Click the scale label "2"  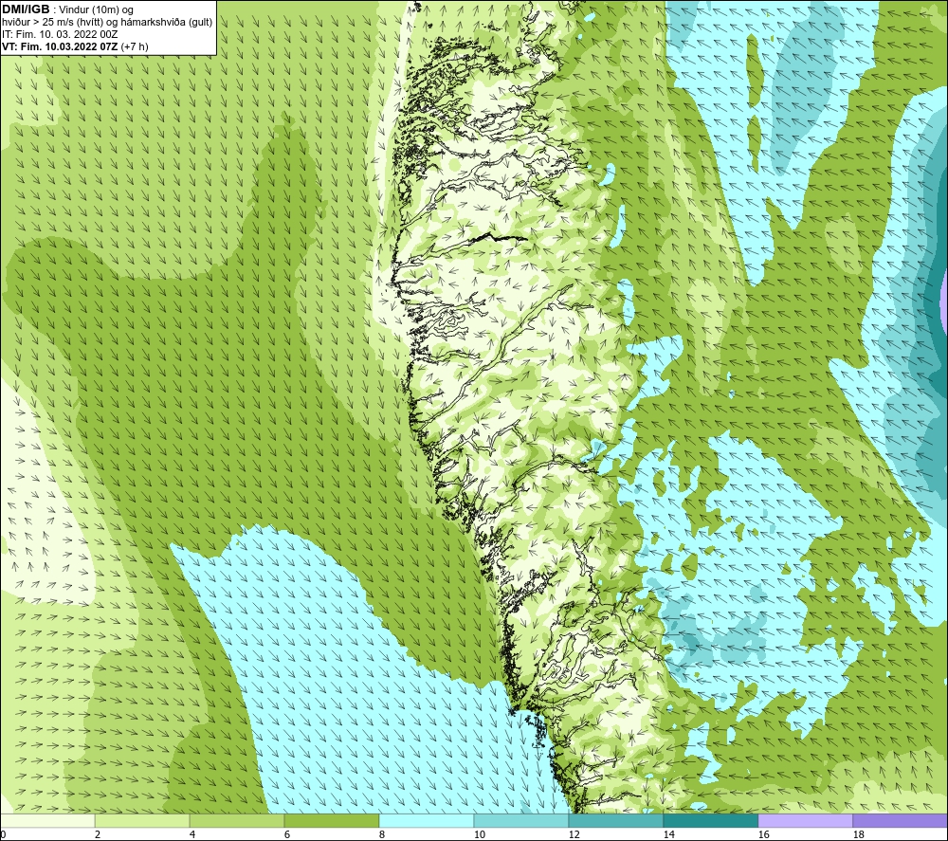pos(98,834)
